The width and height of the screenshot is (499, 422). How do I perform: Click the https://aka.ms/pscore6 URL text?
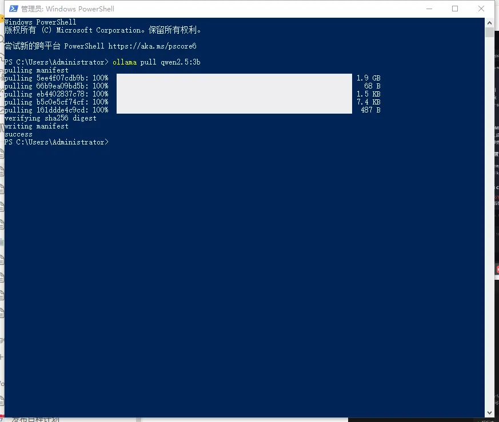point(152,46)
